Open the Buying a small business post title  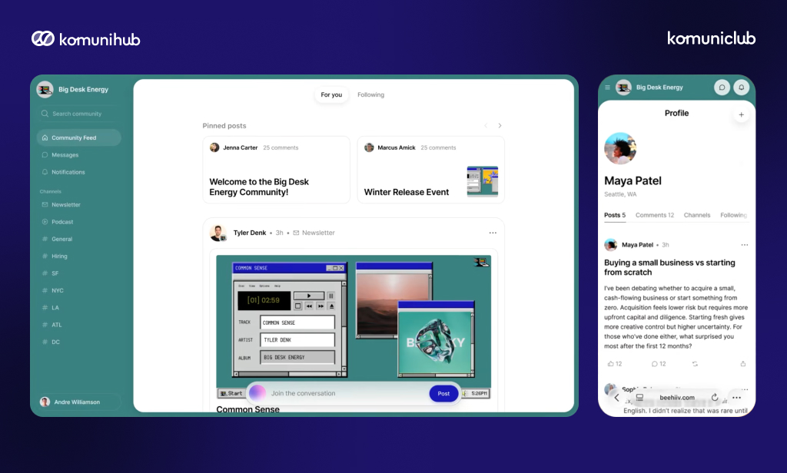click(669, 267)
